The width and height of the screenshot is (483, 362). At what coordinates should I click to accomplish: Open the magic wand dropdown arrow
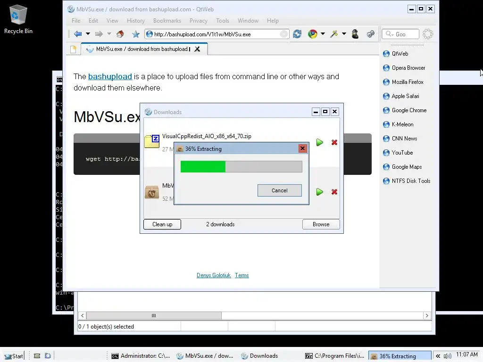pyautogui.click(x=344, y=34)
